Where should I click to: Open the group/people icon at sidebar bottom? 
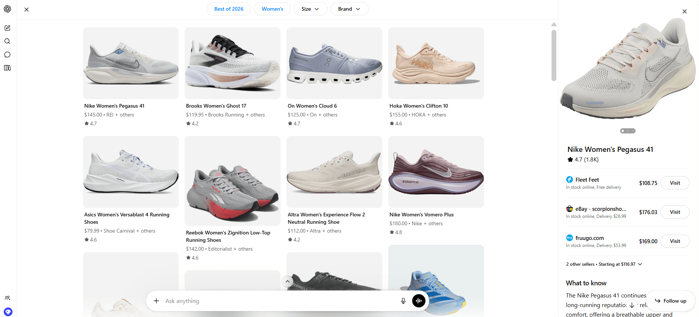coord(7,298)
